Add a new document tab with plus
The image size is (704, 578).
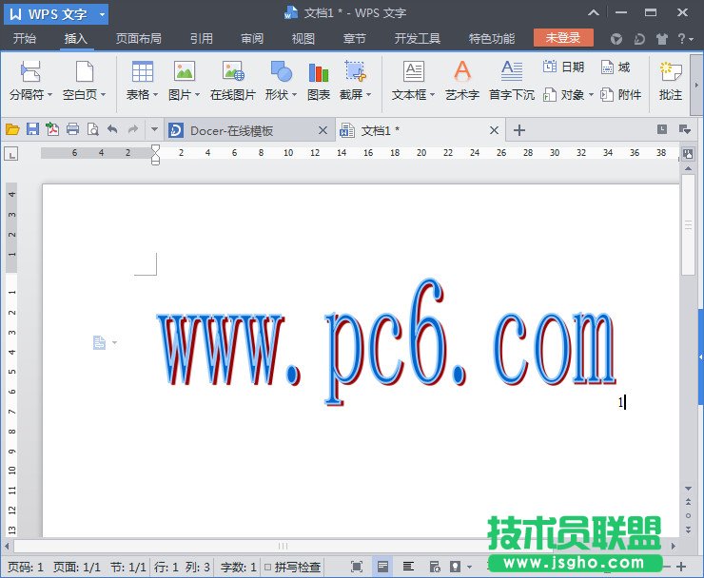pyautogui.click(x=519, y=130)
